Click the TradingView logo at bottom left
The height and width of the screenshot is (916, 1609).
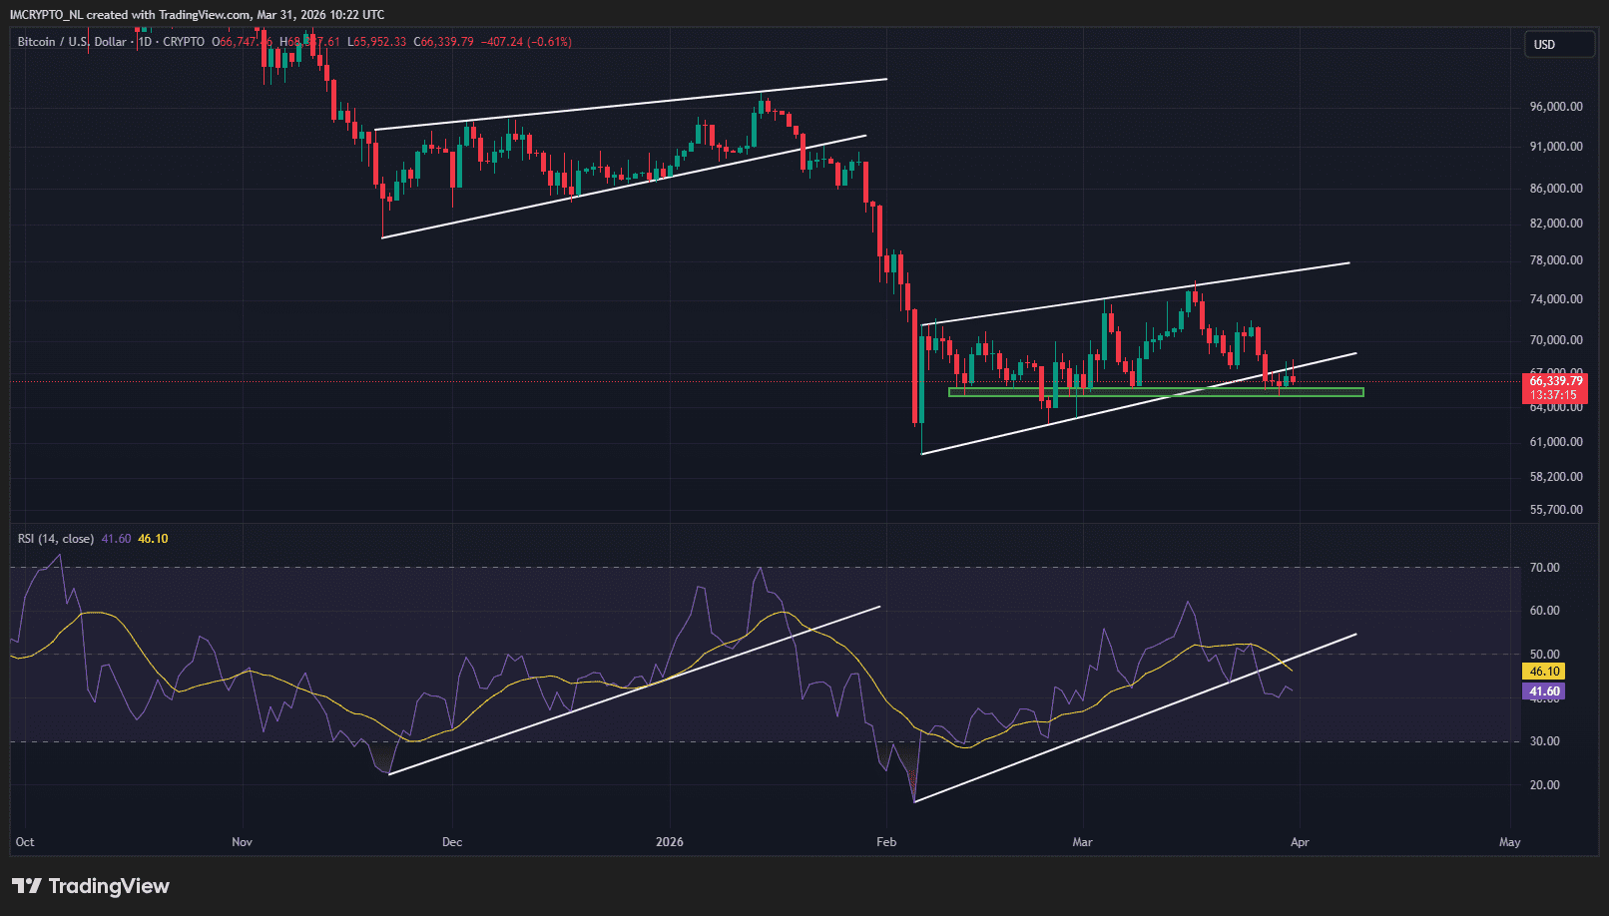91,886
